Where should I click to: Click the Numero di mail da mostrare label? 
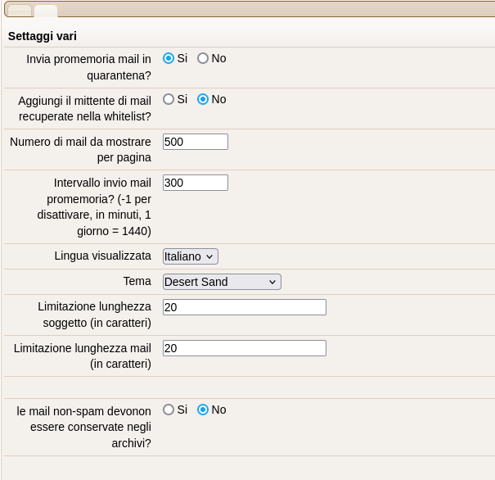click(80, 149)
